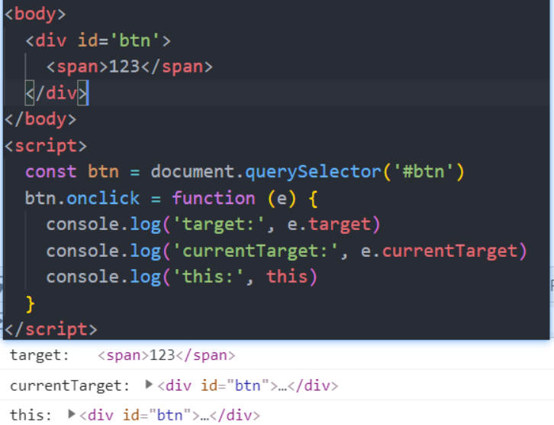
Task: Click the const keyword before btn
Action: click(x=50, y=172)
